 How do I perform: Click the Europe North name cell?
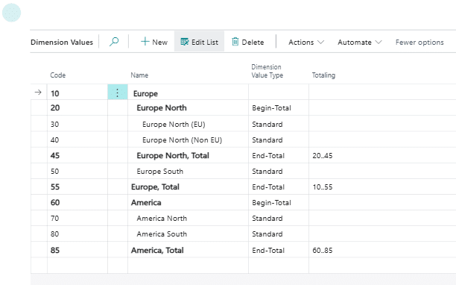(188, 107)
